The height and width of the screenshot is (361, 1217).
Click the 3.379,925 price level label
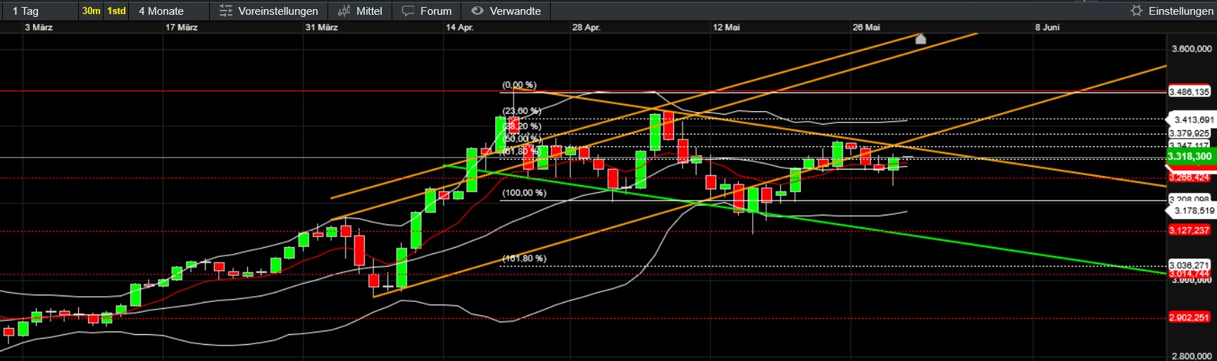pos(1190,133)
